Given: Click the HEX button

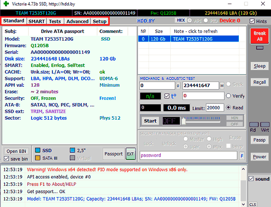Looking at the screenshot, I should coord(181,20).
